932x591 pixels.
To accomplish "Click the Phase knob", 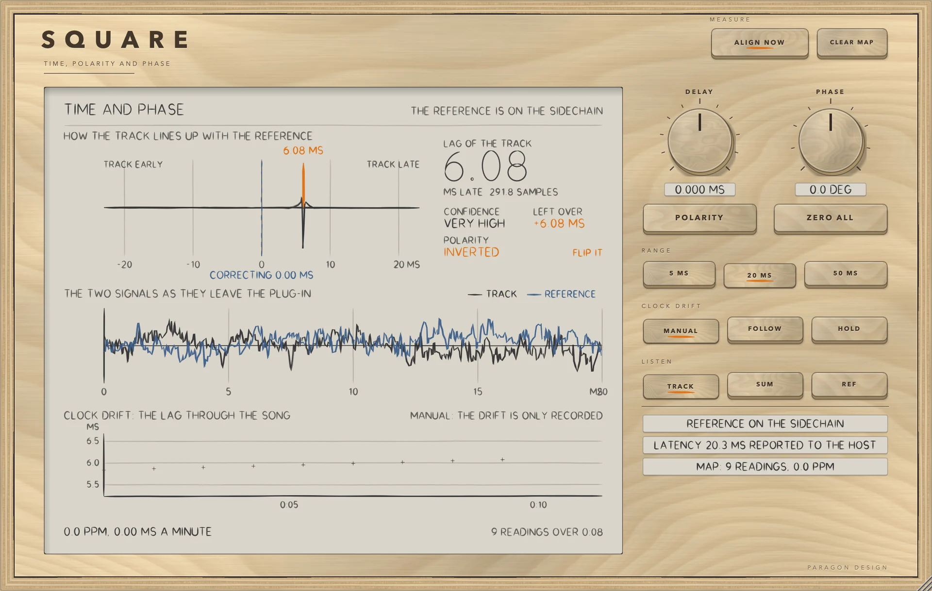I will click(x=831, y=141).
